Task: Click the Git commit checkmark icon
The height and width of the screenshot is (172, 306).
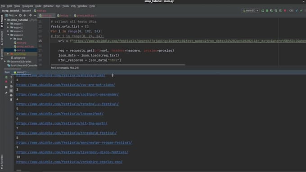Action: point(301,10)
